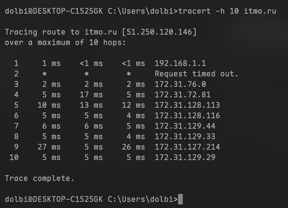This screenshot has width=288, height=208.
Task: Click hop 8 address 172.31.129.33
Action: [x=185, y=137]
